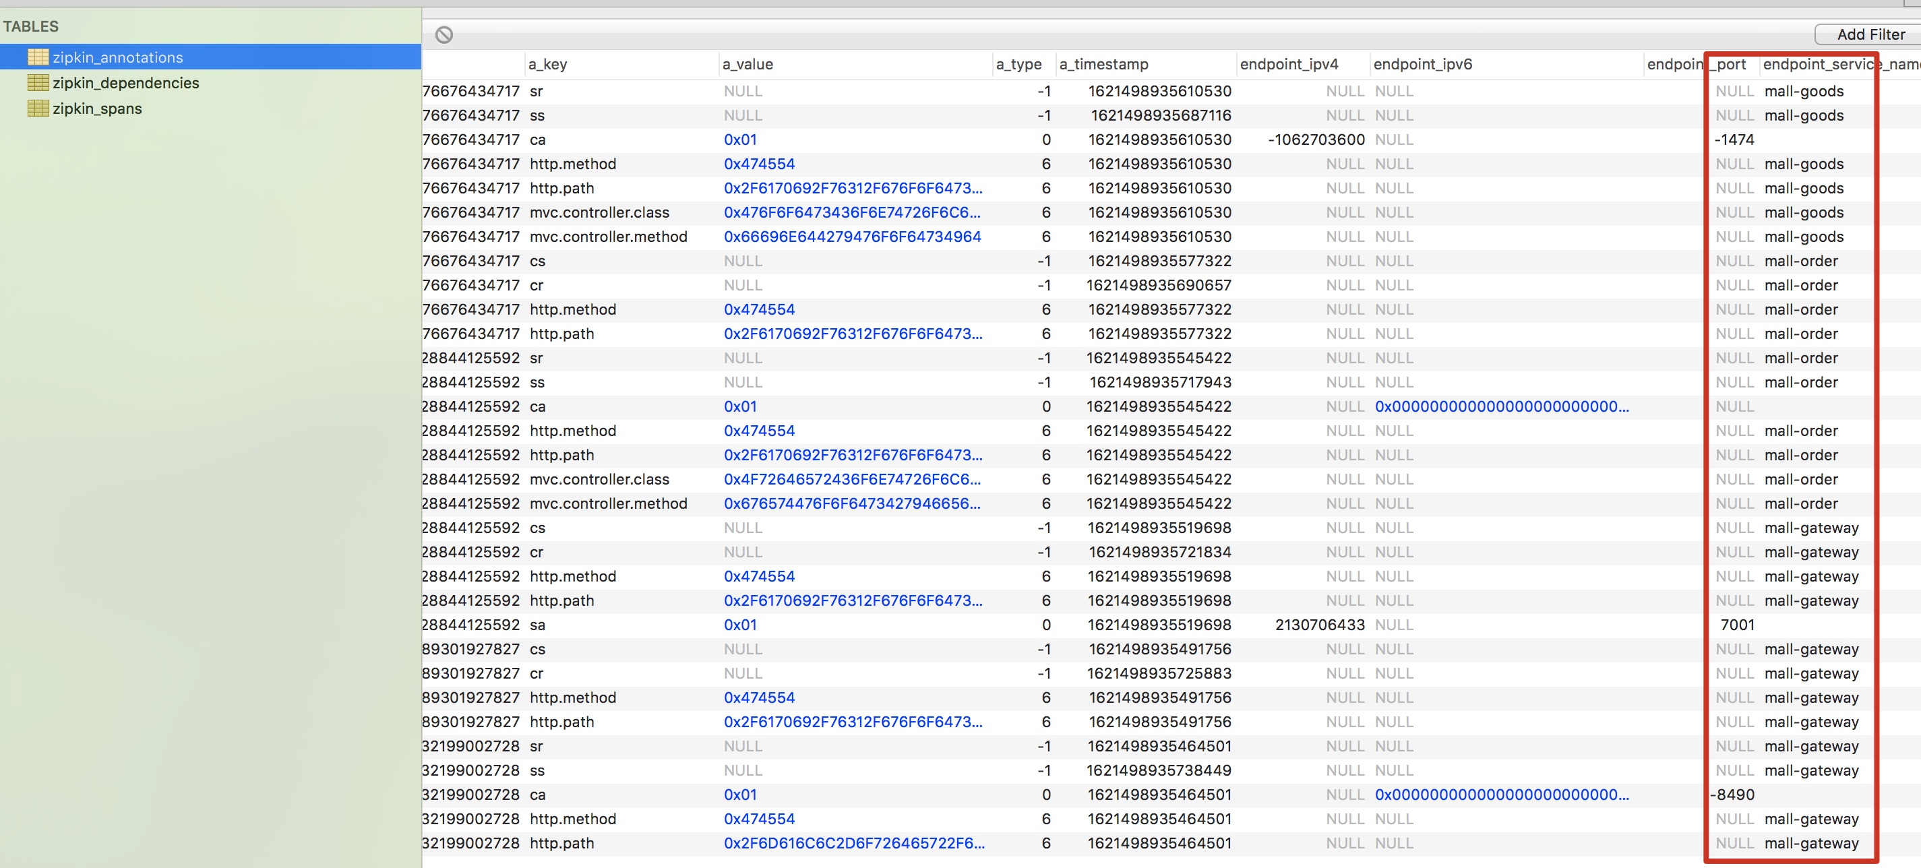
Task: Click the ss key in the 32199002728 row
Action: (x=537, y=770)
